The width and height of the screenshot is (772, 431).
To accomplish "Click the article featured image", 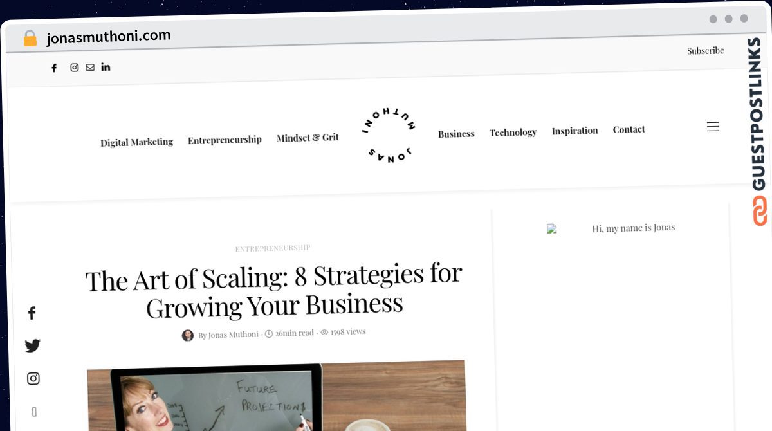I will [277, 396].
